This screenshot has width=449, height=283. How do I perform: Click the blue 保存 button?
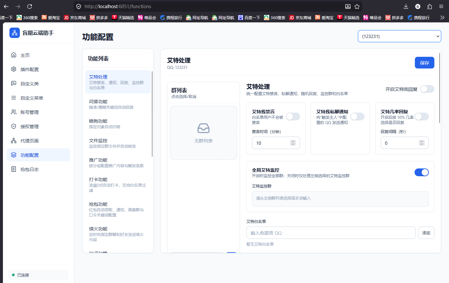pyautogui.click(x=425, y=63)
